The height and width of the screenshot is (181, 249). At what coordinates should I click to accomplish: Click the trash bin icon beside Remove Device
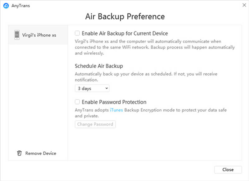coord(19,153)
